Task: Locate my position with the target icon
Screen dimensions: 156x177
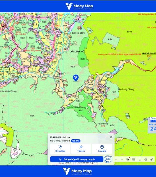Action: point(152,159)
